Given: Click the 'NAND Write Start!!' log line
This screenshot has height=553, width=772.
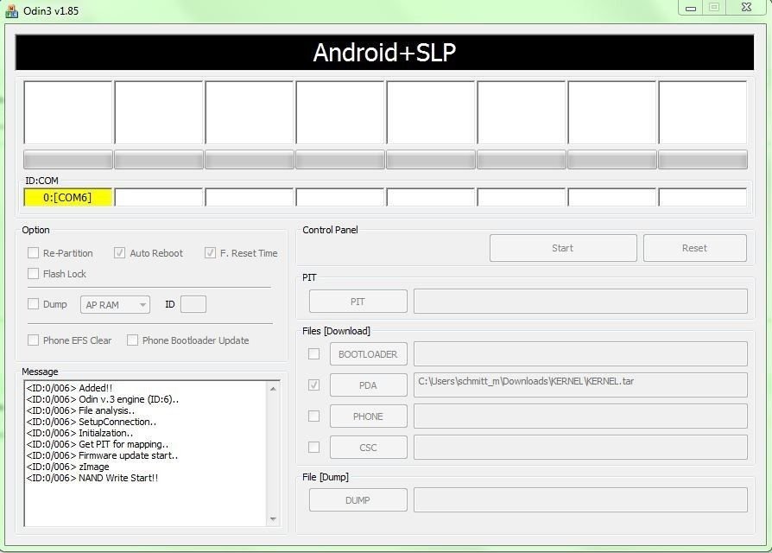Looking at the screenshot, I should [x=92, y=478].
